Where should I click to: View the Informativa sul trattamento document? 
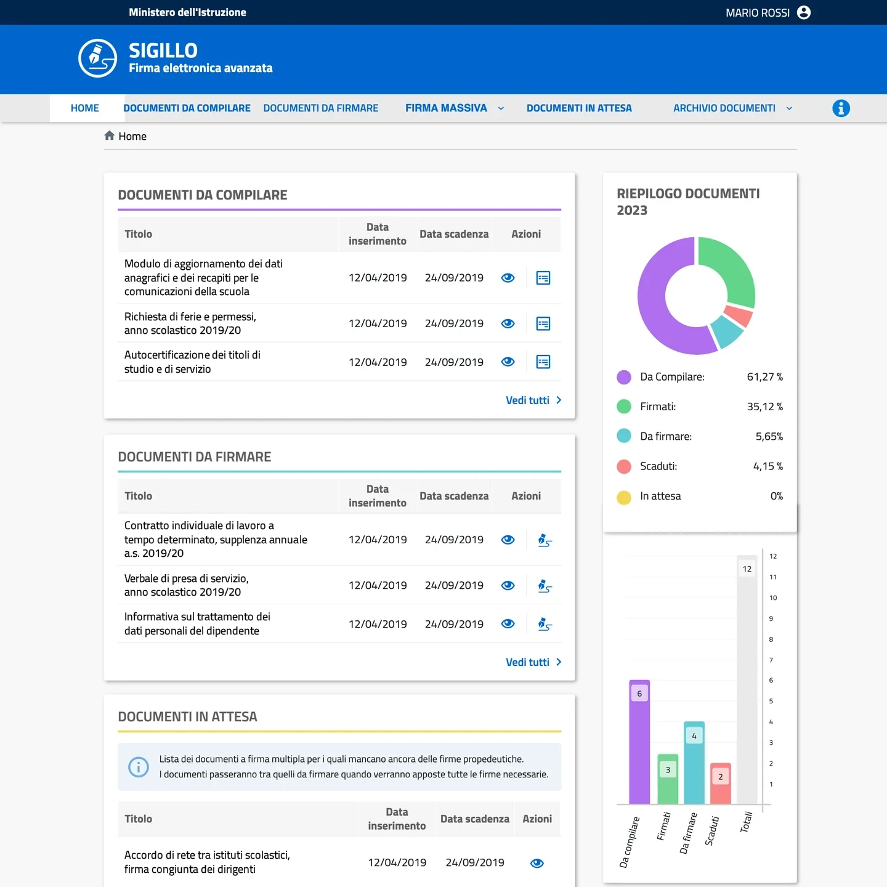pos(508,624)
